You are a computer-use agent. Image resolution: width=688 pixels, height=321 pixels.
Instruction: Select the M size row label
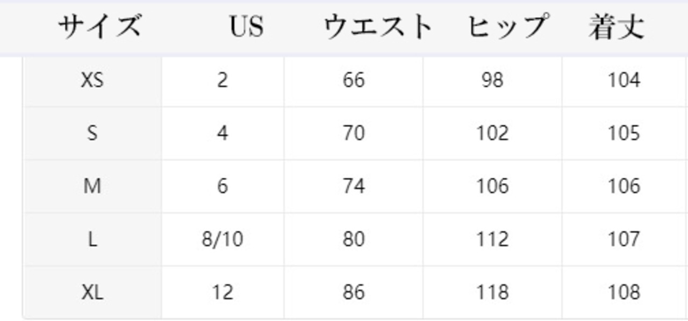coord(92,186)
